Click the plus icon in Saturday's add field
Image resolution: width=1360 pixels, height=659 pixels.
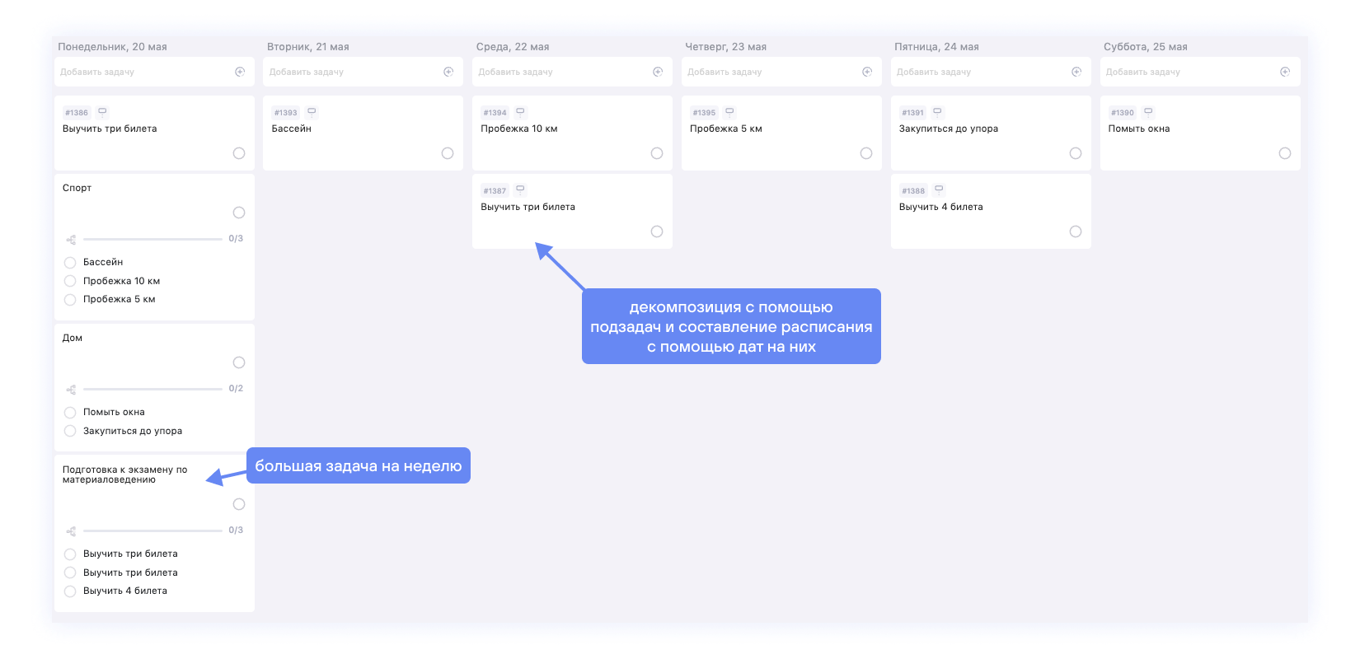coord(1285,72)
